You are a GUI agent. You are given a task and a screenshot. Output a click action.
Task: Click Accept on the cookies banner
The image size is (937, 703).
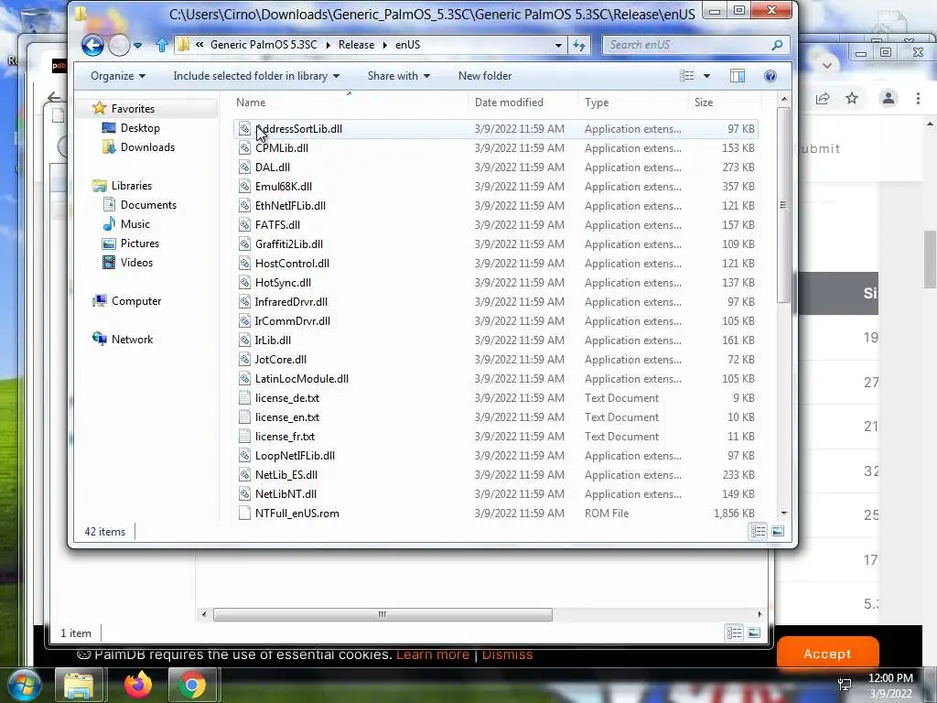[827, 654]
